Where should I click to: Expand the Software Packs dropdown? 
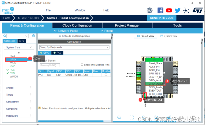pos(66,31)
